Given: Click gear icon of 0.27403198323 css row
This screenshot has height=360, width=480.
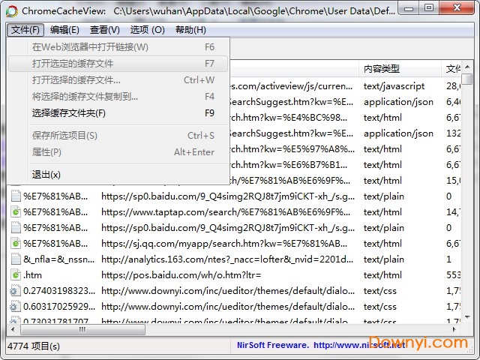Looking at the screenshot, I should tap(15, 291).
